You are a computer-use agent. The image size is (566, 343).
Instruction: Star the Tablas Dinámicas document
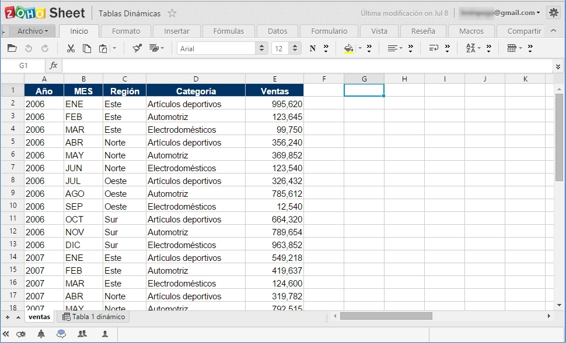point(171,12)
